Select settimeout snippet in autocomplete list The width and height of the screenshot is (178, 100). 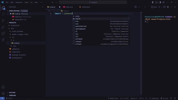tap(101, 29)
